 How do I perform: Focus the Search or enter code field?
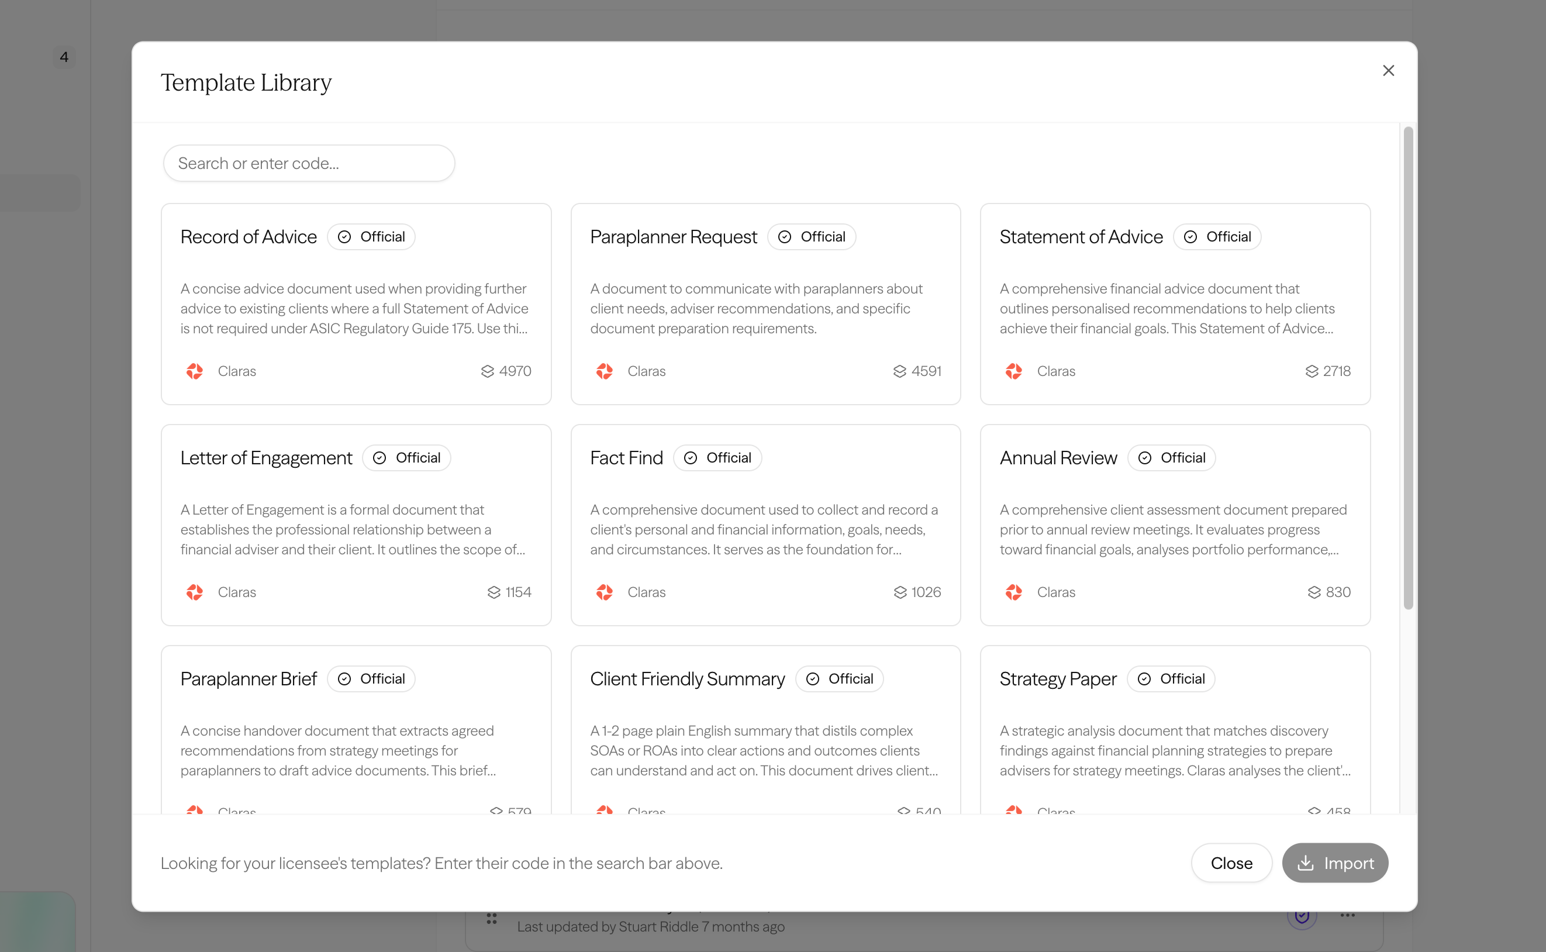pos(309,164)
